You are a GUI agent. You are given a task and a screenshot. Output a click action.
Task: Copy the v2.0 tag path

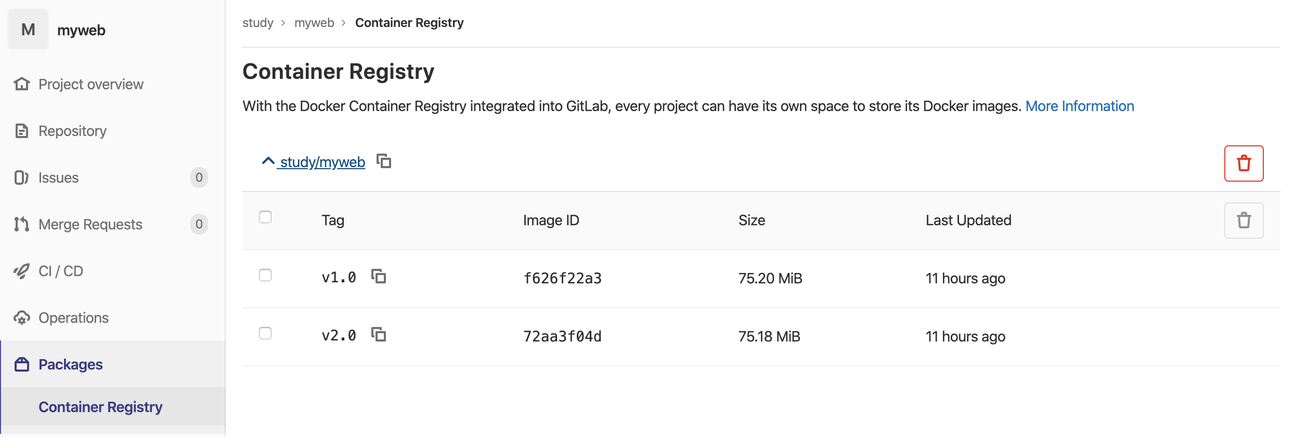pos(379,335)
